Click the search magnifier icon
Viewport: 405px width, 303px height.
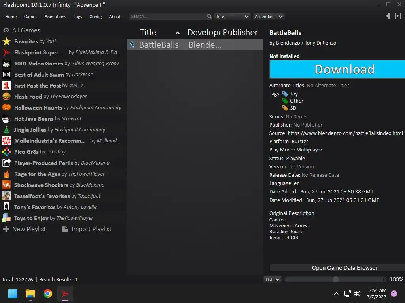pyautogui.click(x=210, y=17)
